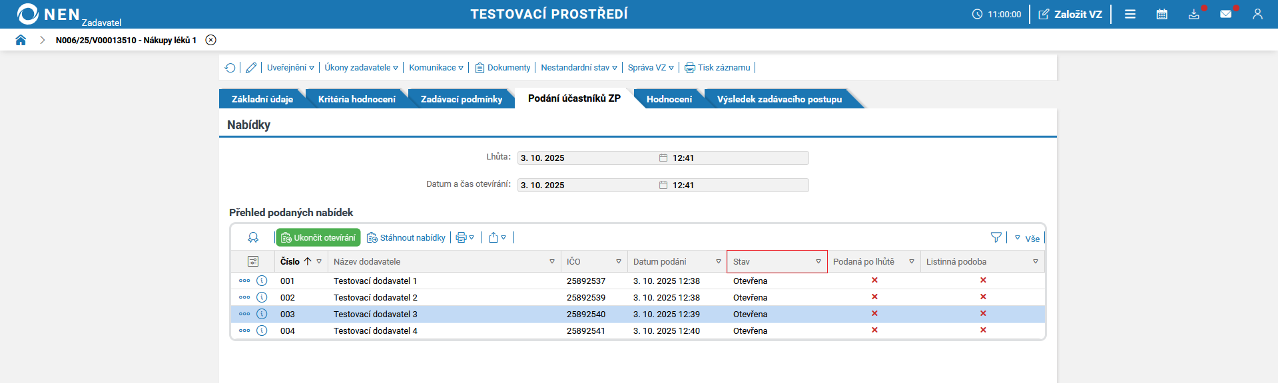Switch to the Kritéria hodnocení tab
Image resolution: width=1278 pixels, height=383 pixels.
[357, 99]
